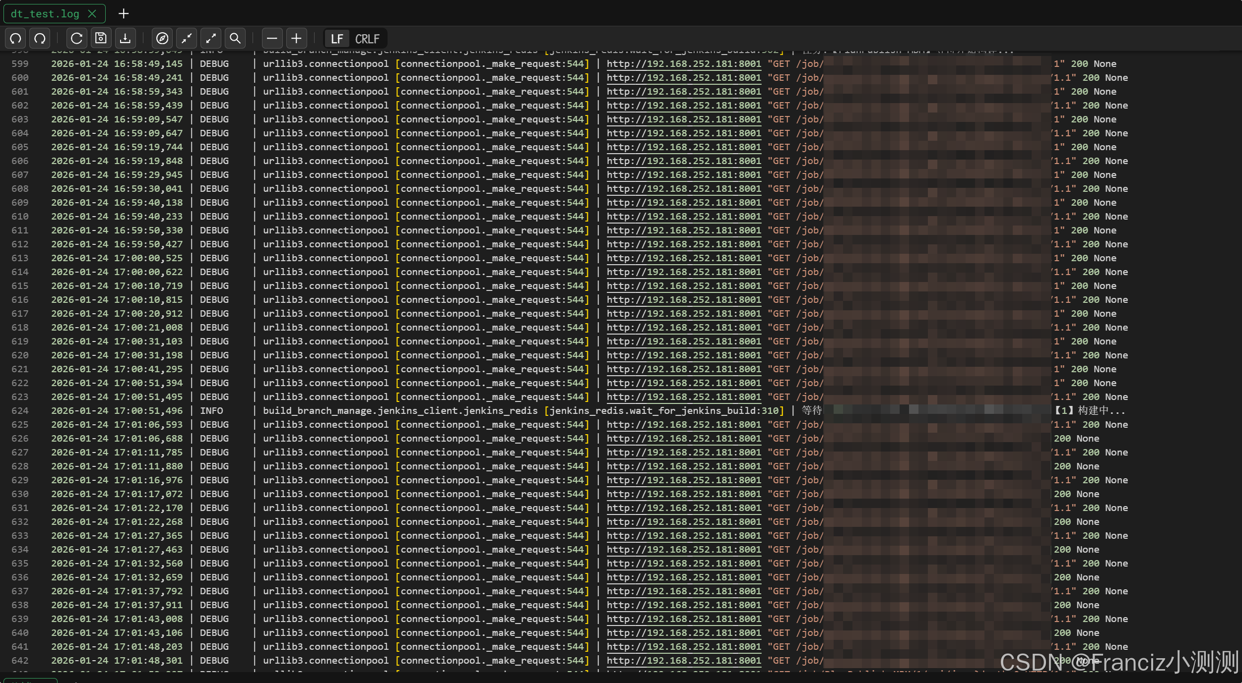Select the dt_test.log tab
The image size is (1242, 683).
coord(45,14)
